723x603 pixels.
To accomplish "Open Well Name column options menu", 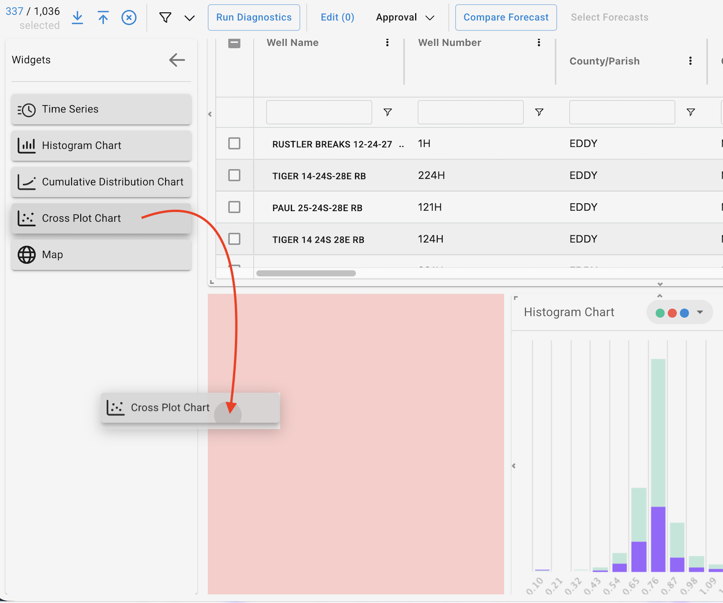I will tap(387, 43).
